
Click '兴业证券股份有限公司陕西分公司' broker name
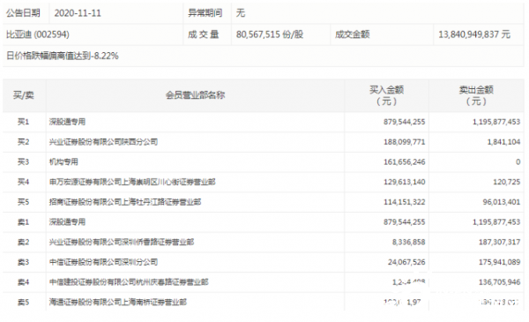click(103, 142)
